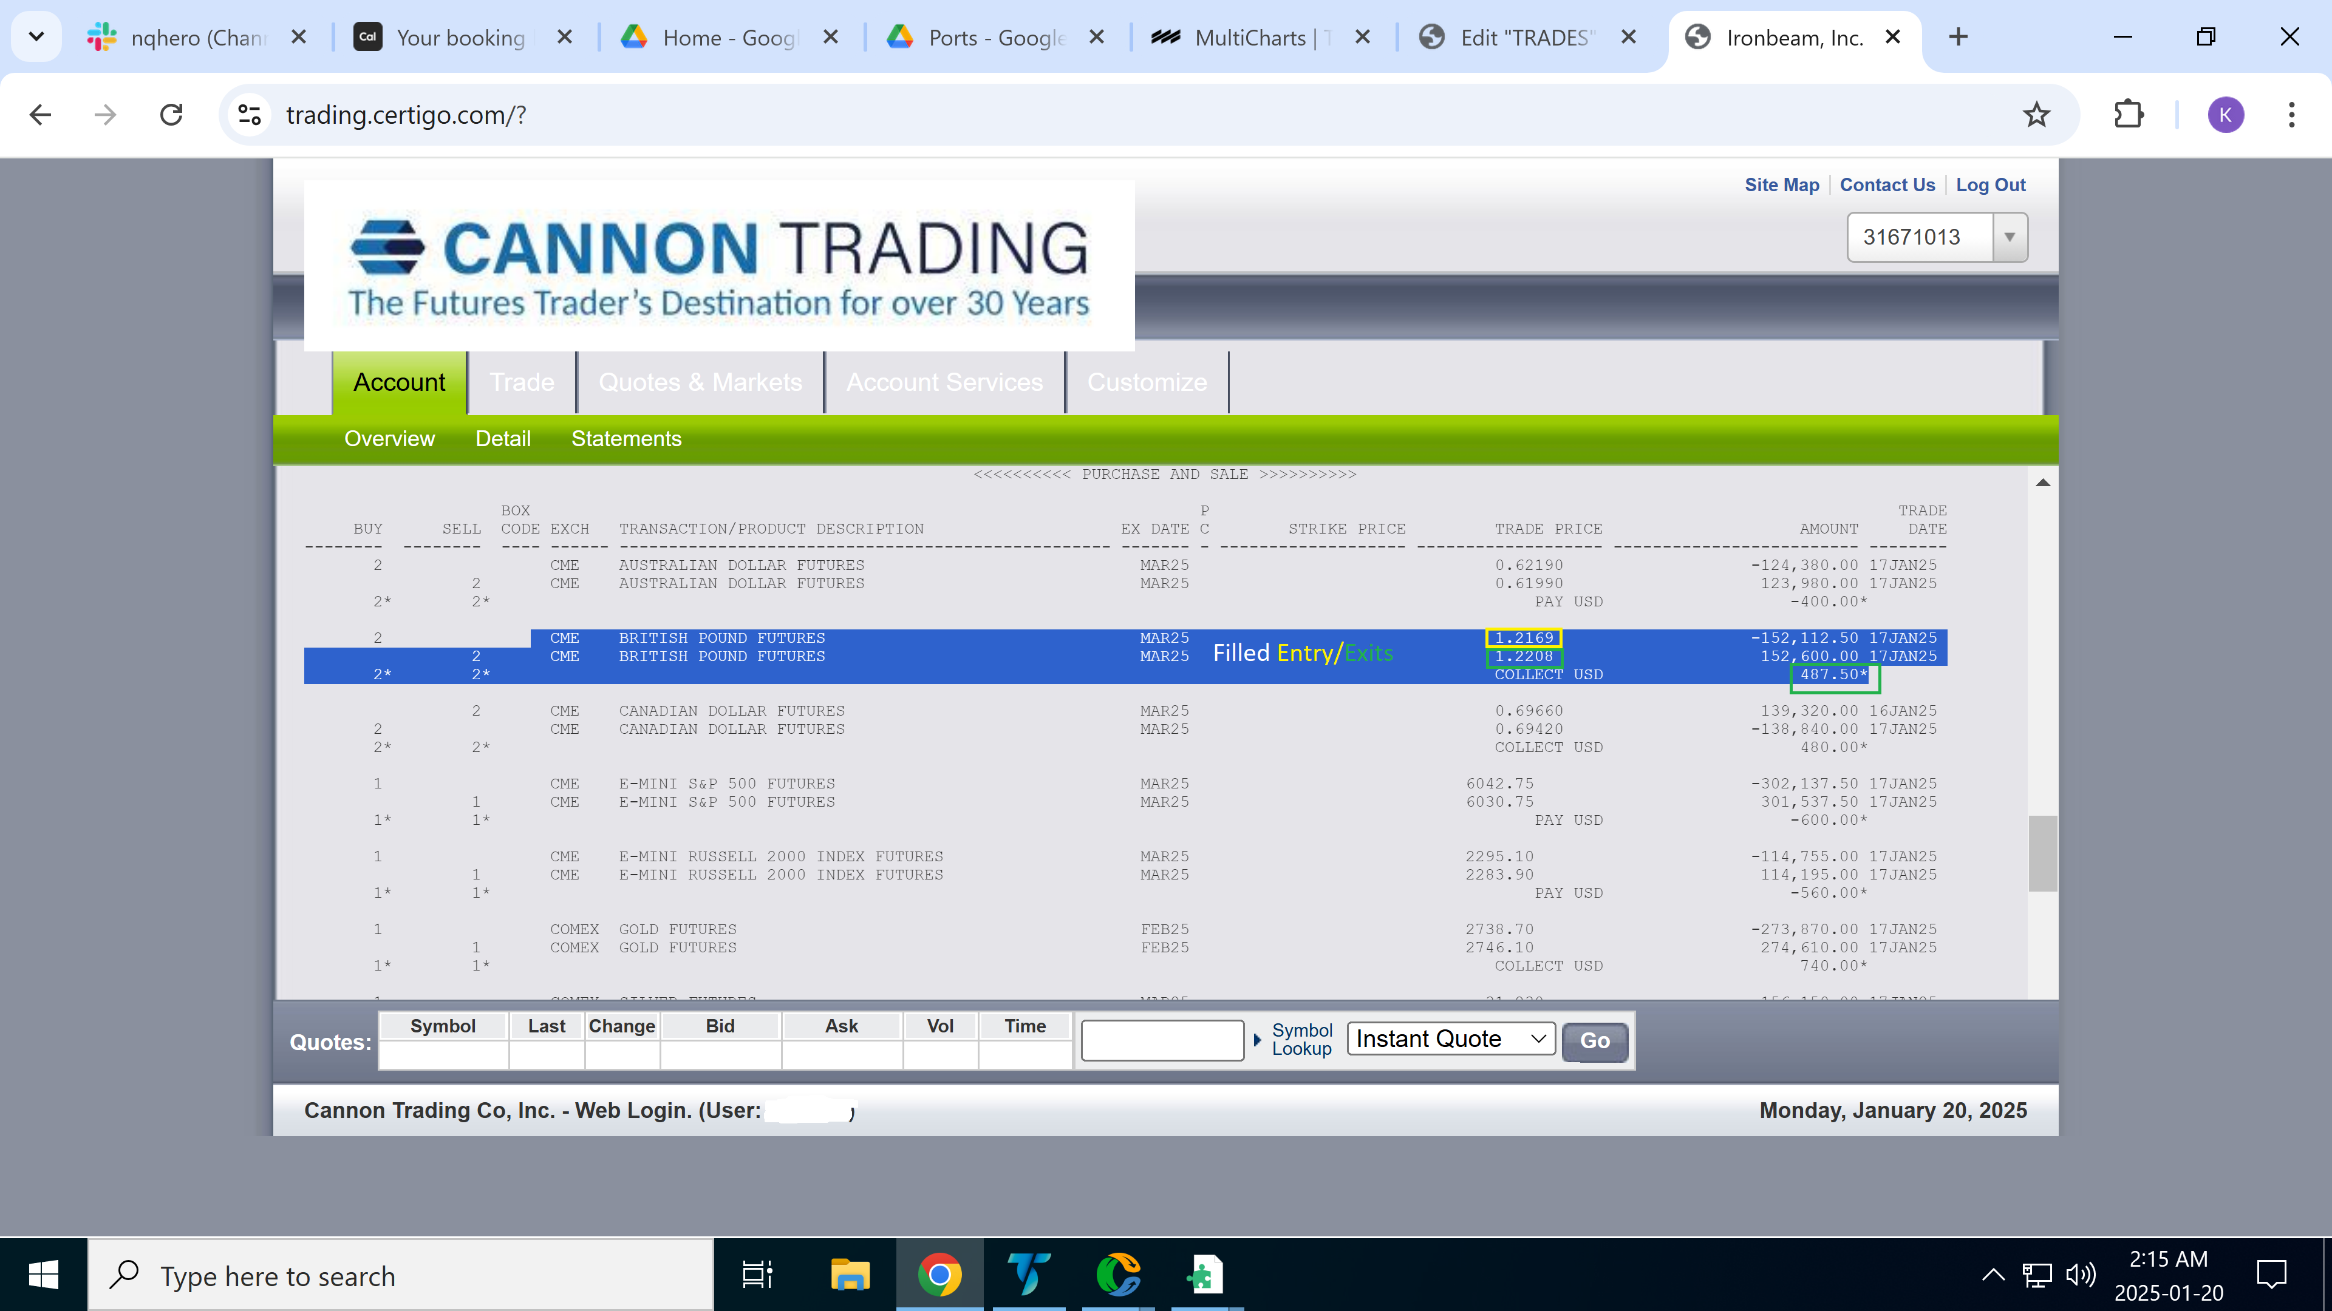Close the nqhero Slack tab

pyautogui.click(x=299, y=37)
